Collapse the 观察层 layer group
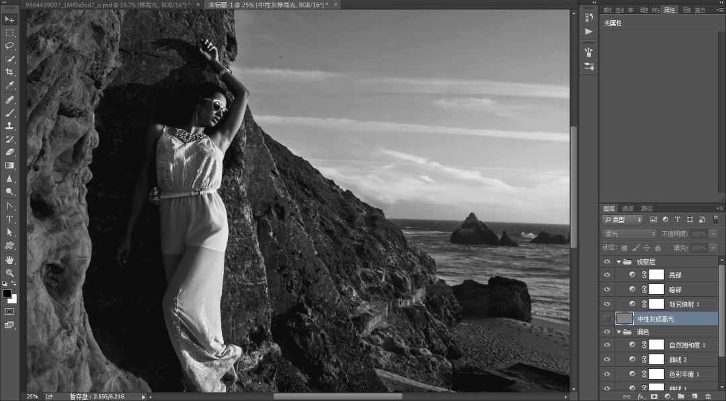The image size is (726, 401). tap(619, 261)
